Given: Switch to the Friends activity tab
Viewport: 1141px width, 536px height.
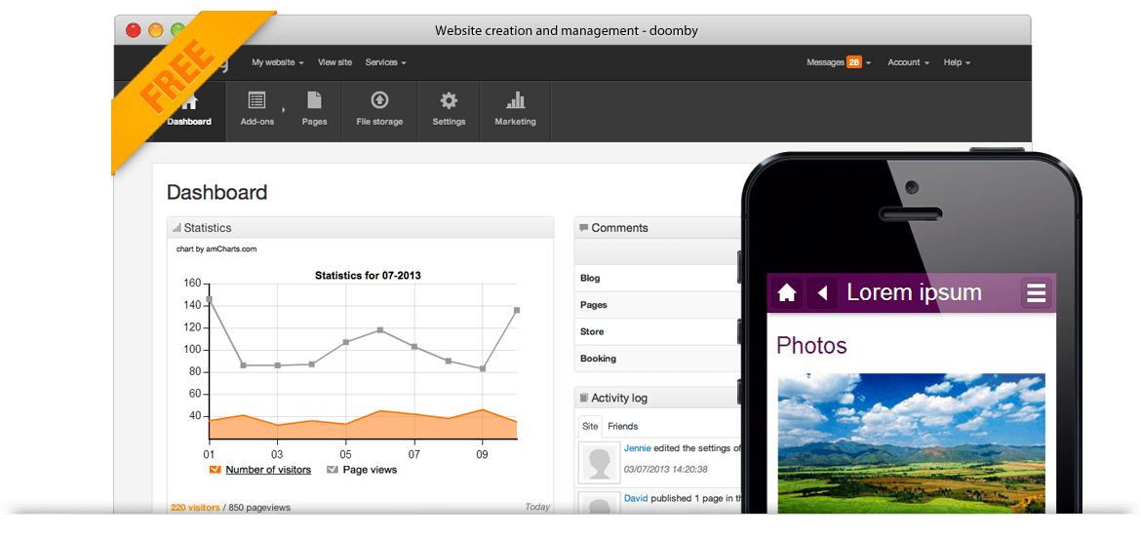Looking at the screenshot, I should point(623,426).
